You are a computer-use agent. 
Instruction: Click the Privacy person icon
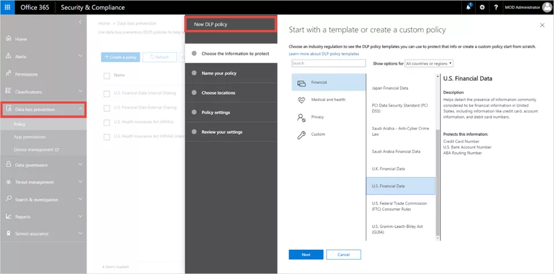301,118
